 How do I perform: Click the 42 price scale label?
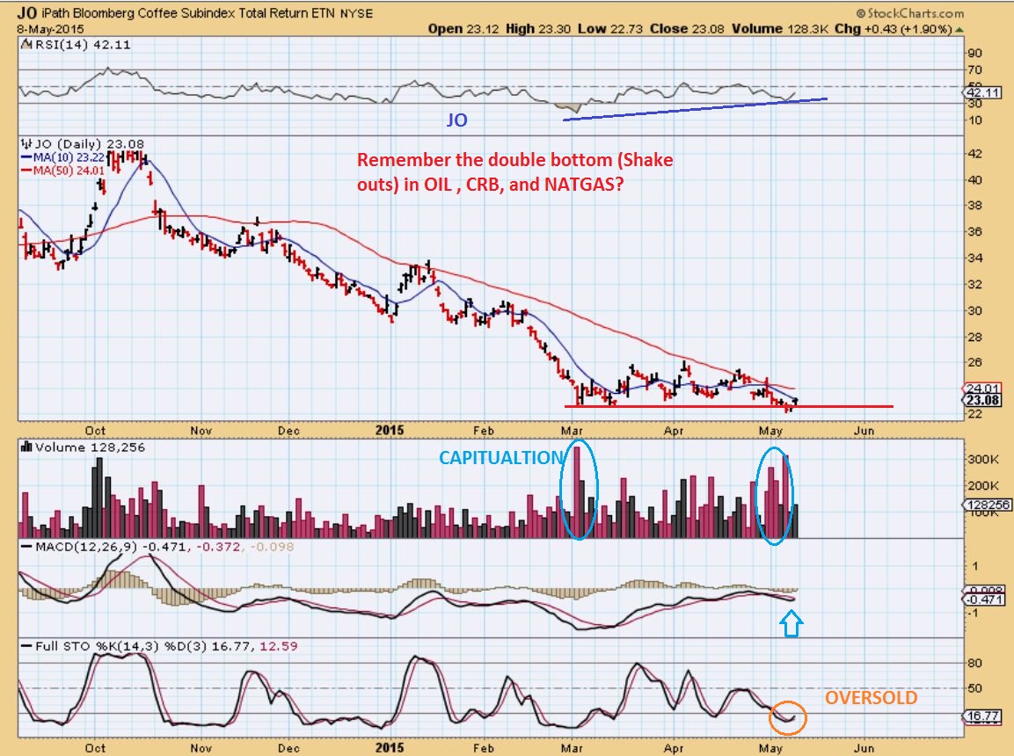pos(974,154)
